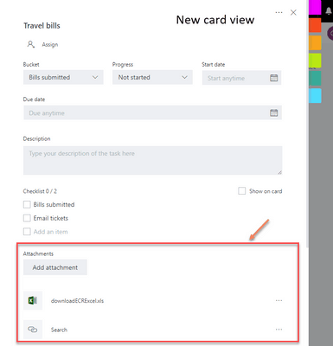Click the Add attachment button
The width and height of the screenshot is (333, 346).
click(x=55, y=267)
